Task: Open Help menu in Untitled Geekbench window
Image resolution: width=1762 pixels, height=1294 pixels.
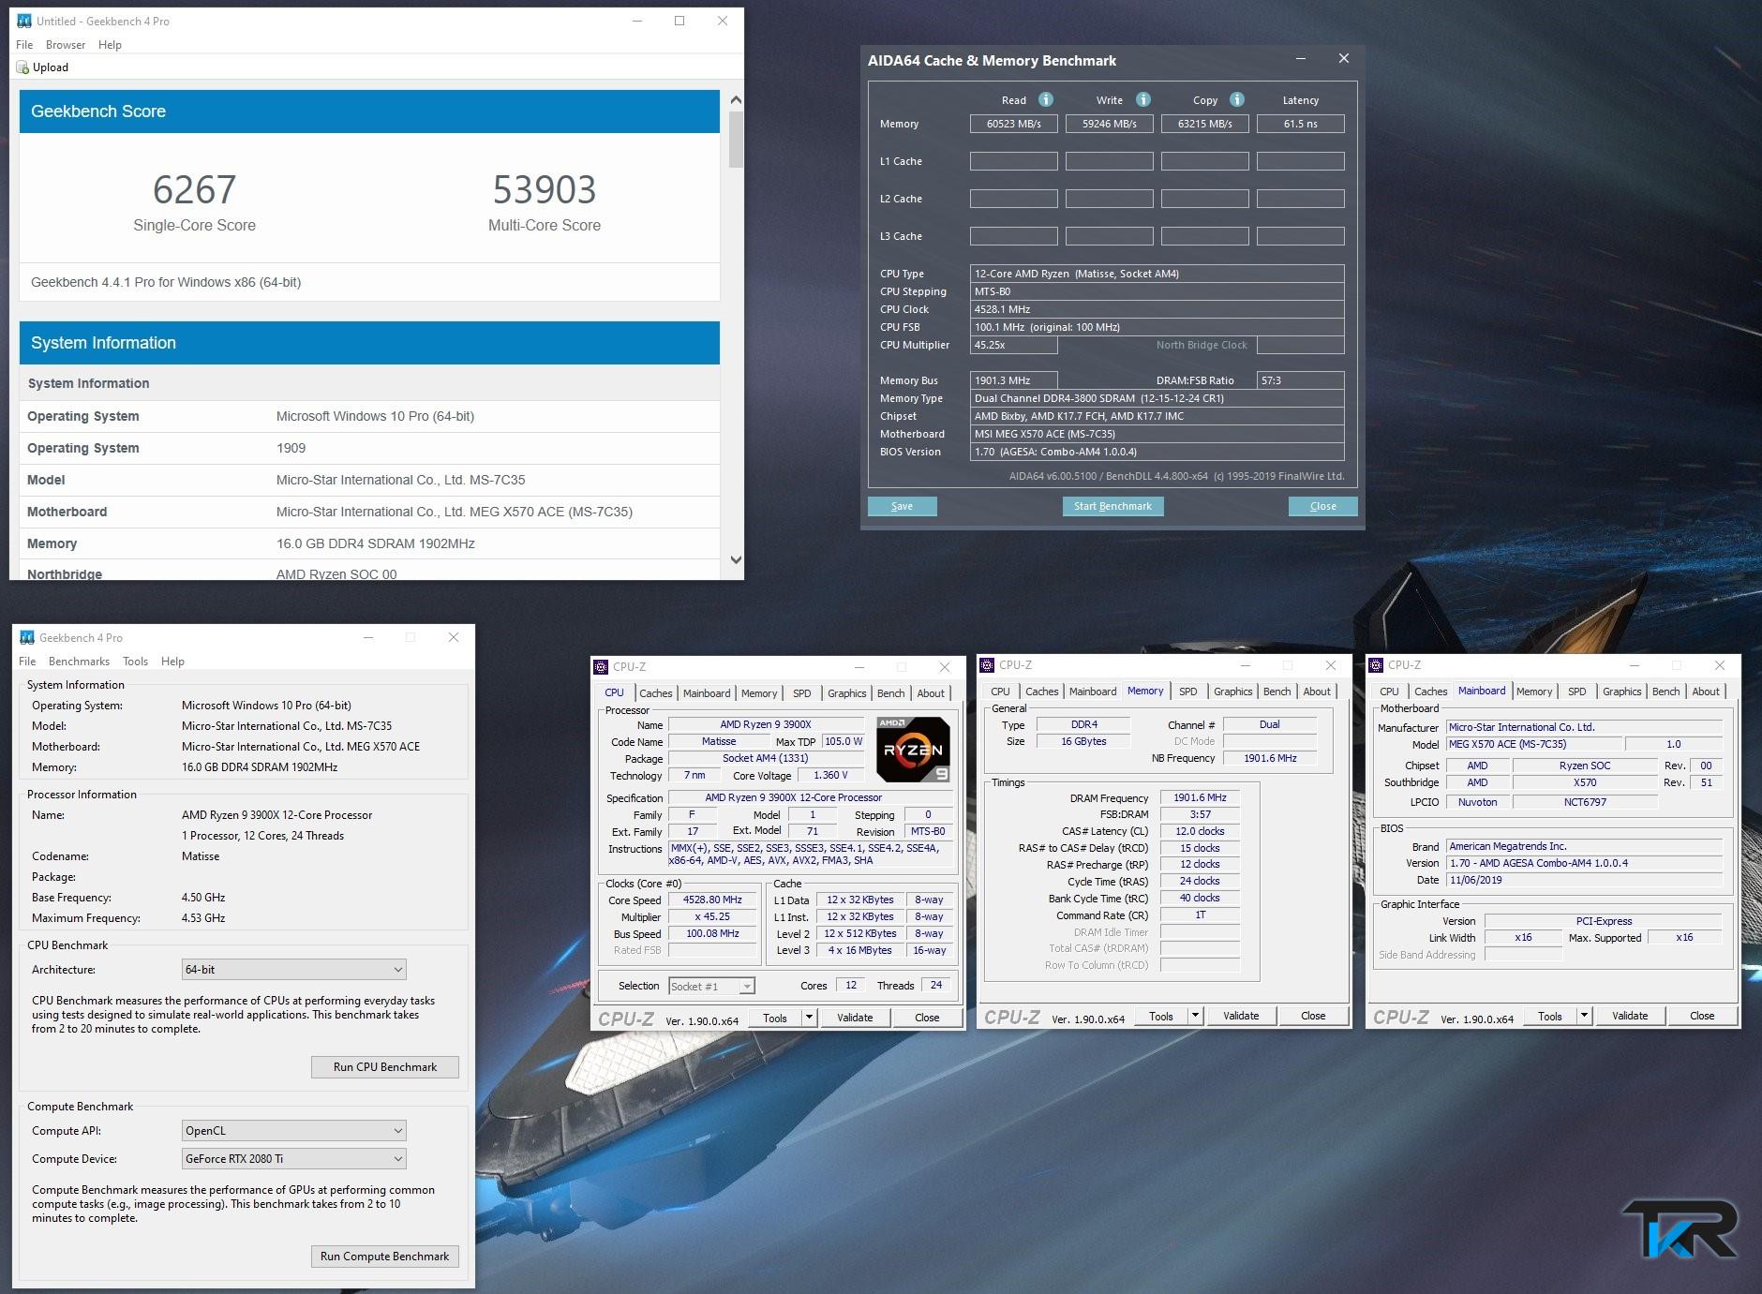Action: point(110,45)
